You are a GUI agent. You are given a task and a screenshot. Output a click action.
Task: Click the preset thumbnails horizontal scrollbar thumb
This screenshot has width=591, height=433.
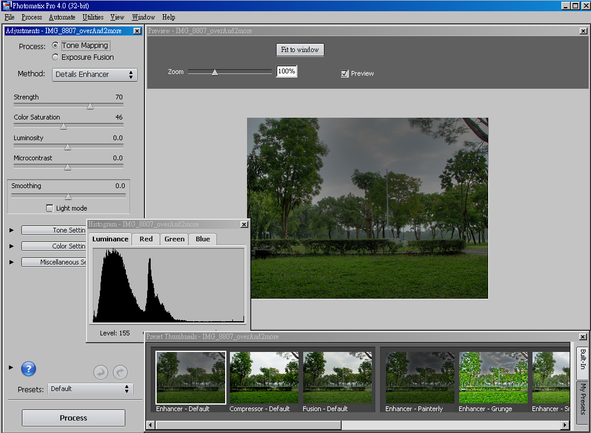pos(248,425)
